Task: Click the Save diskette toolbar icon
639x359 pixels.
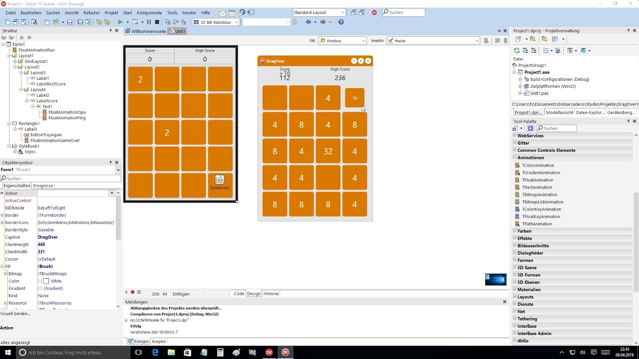Action: [69, 22]
